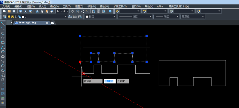
Task: Select the Region tool
Action: pyautogui.click(x=3, y=94)
